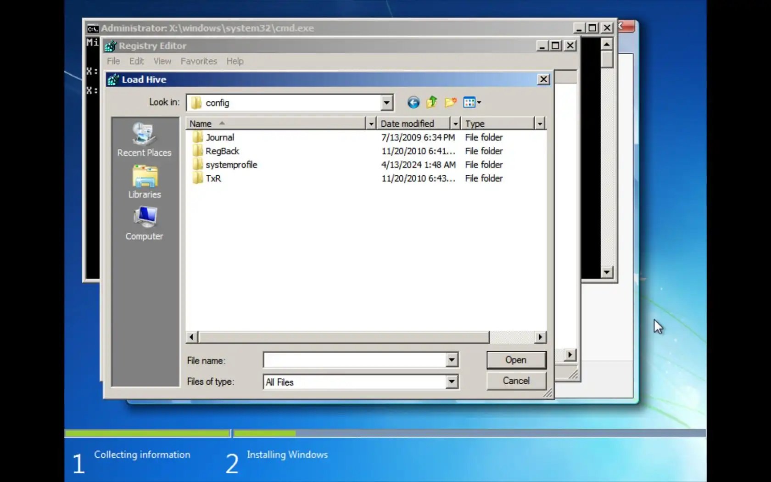Sort files by the Type column header

tap(498, 123)
